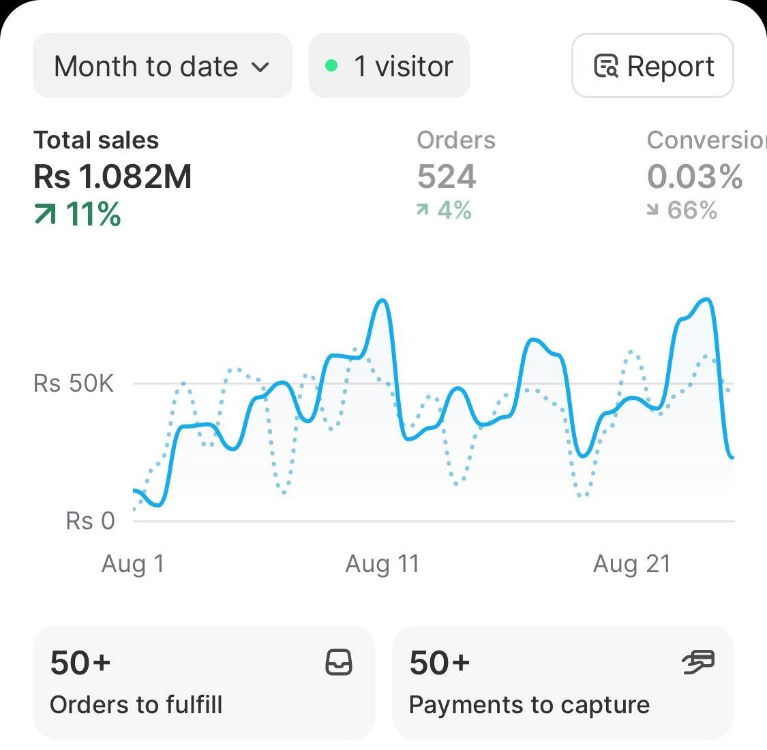
Task: Open the Orders to fulfill card
Action: tap(203, 683)
